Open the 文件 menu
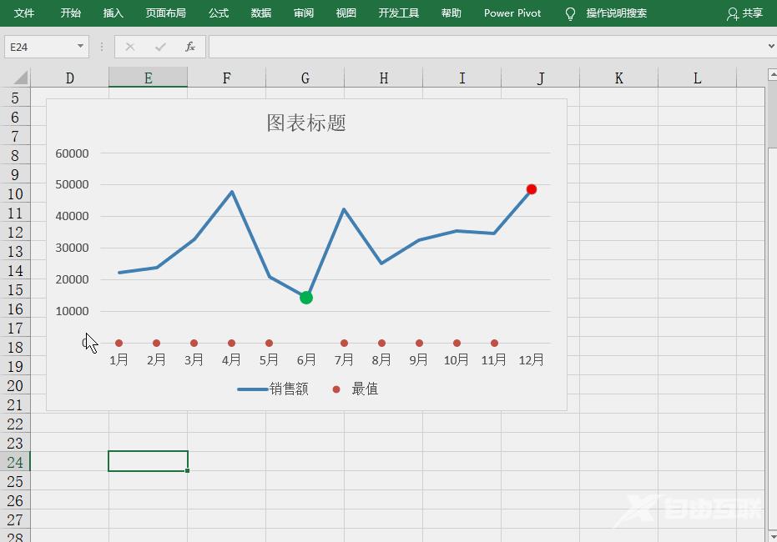This screenshot has width=777, height=542. pos(23,13)
